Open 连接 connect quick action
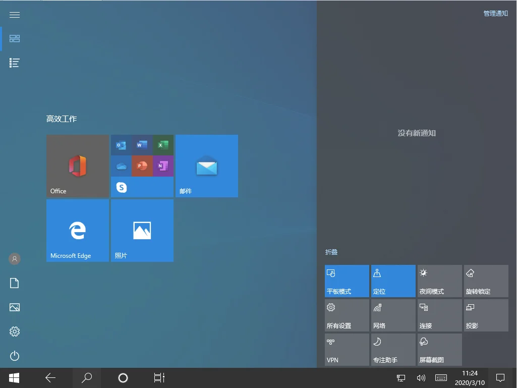The width and height of the screenshot is (517, 388). click(x=440, y=315)
